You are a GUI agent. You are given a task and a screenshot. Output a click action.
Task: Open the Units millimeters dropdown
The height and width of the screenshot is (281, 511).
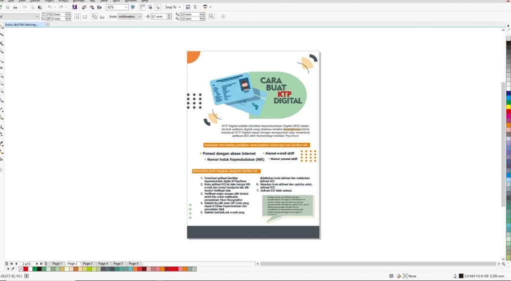(x=130, y=16)
